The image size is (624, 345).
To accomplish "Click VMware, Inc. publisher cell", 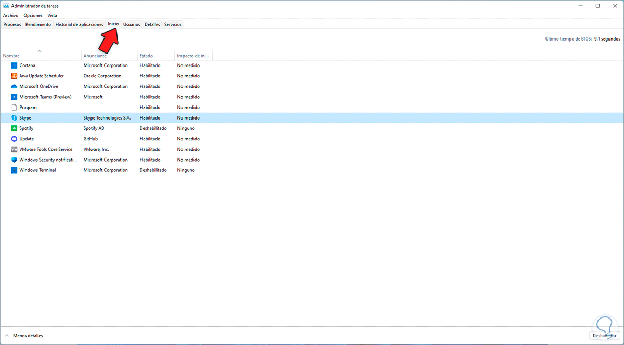I will [x=96, y=149].
